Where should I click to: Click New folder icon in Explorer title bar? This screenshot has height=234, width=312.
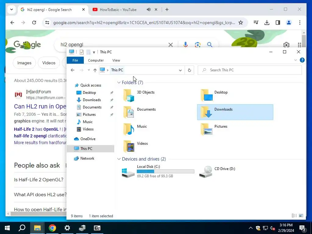pyautogui.click(x=88, y=52)
